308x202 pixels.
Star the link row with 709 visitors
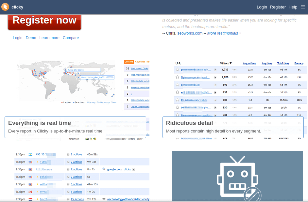[x=177, y=100]
